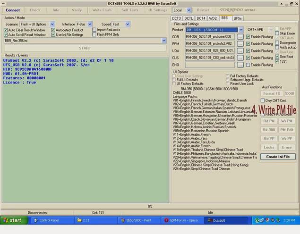300x234 pixels.
Task: Click the Verify toolbar button
Action: coord(77,10)
